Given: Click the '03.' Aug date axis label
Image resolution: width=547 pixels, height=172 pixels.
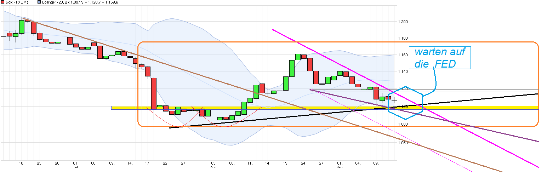Looking at the screenshot, I should coord(213,164).
